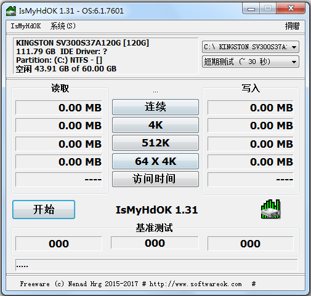Click 'Freeware (c) Nenad Hrg 2015-2017' footer text

tap(79, 284)
